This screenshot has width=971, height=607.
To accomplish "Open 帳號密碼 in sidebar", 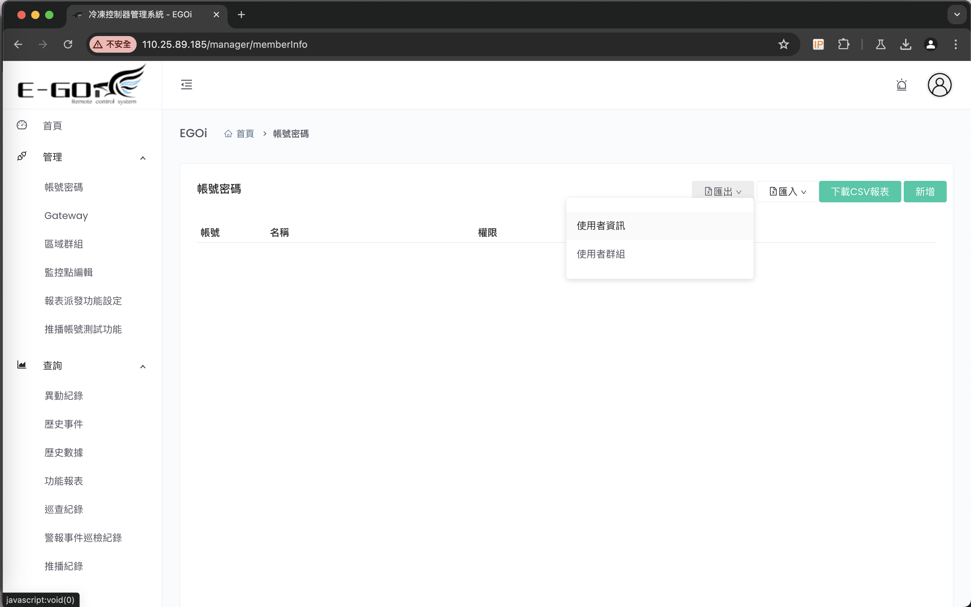I will click(x=64, y=187).
